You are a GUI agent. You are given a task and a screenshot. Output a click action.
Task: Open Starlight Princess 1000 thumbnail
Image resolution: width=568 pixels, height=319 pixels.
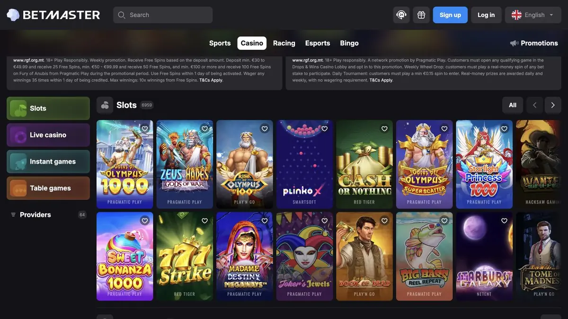[484, 164]
